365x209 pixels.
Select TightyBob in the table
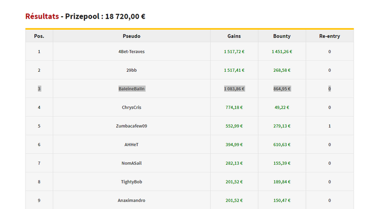click(131, 182)
